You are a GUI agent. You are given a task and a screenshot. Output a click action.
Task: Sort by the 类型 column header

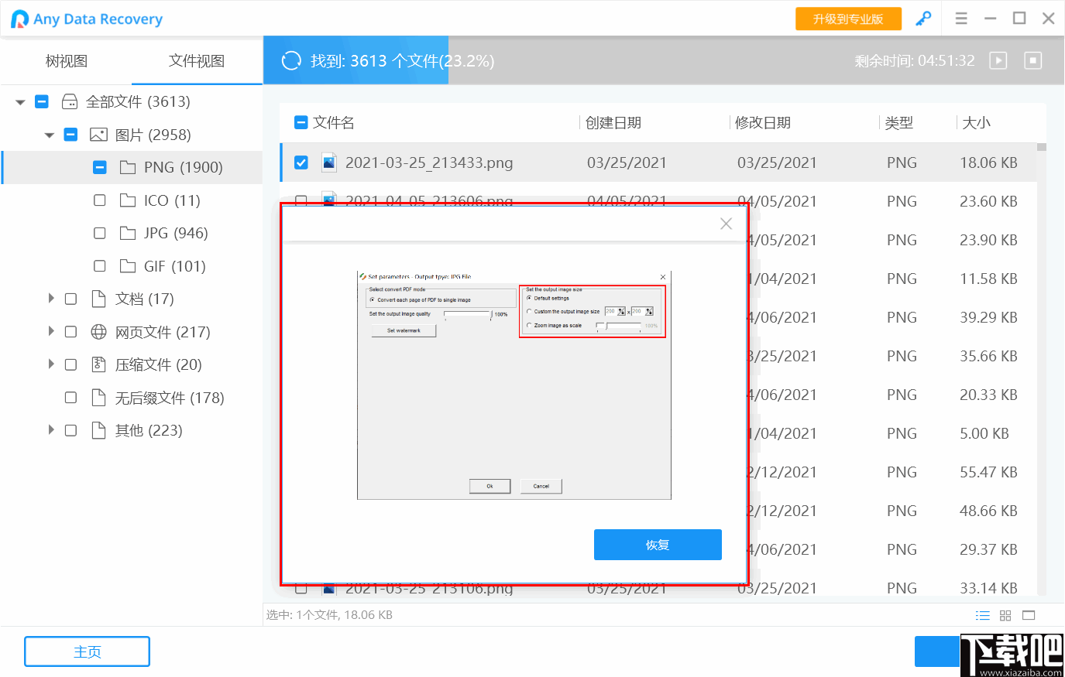[x=899, y=122]
